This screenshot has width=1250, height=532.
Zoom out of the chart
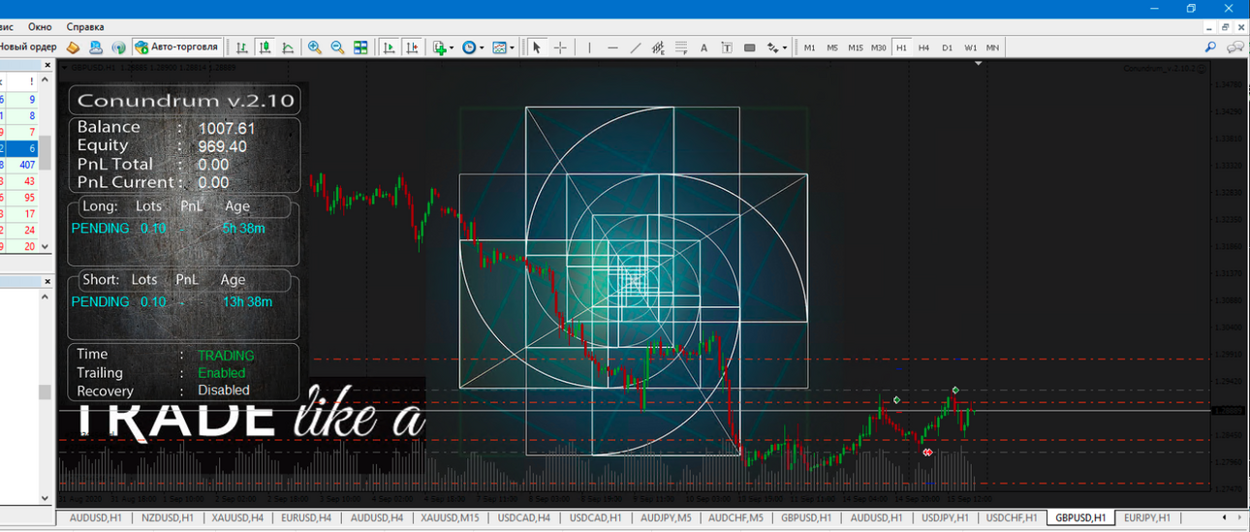[337, 47]
